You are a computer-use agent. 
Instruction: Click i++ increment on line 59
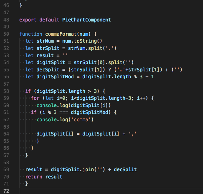click(141, 98)
